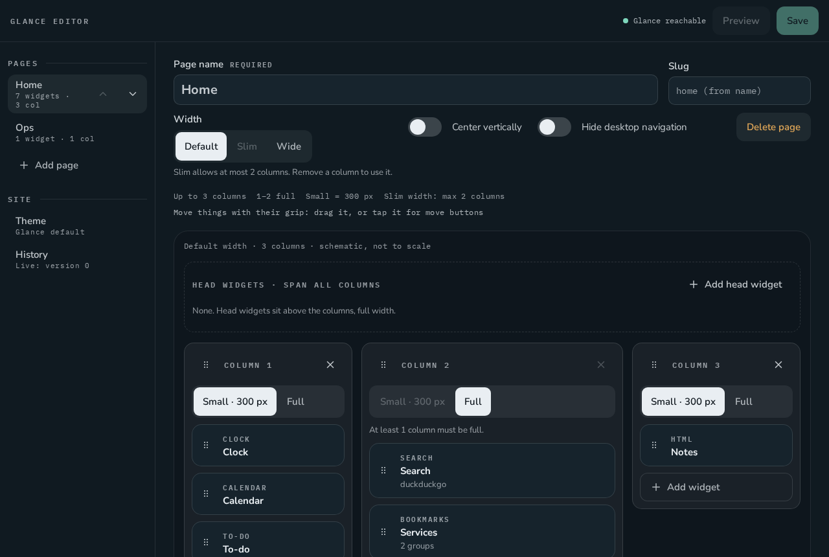
Task: Grab the Column 1 drag grip
Action: 206,365
